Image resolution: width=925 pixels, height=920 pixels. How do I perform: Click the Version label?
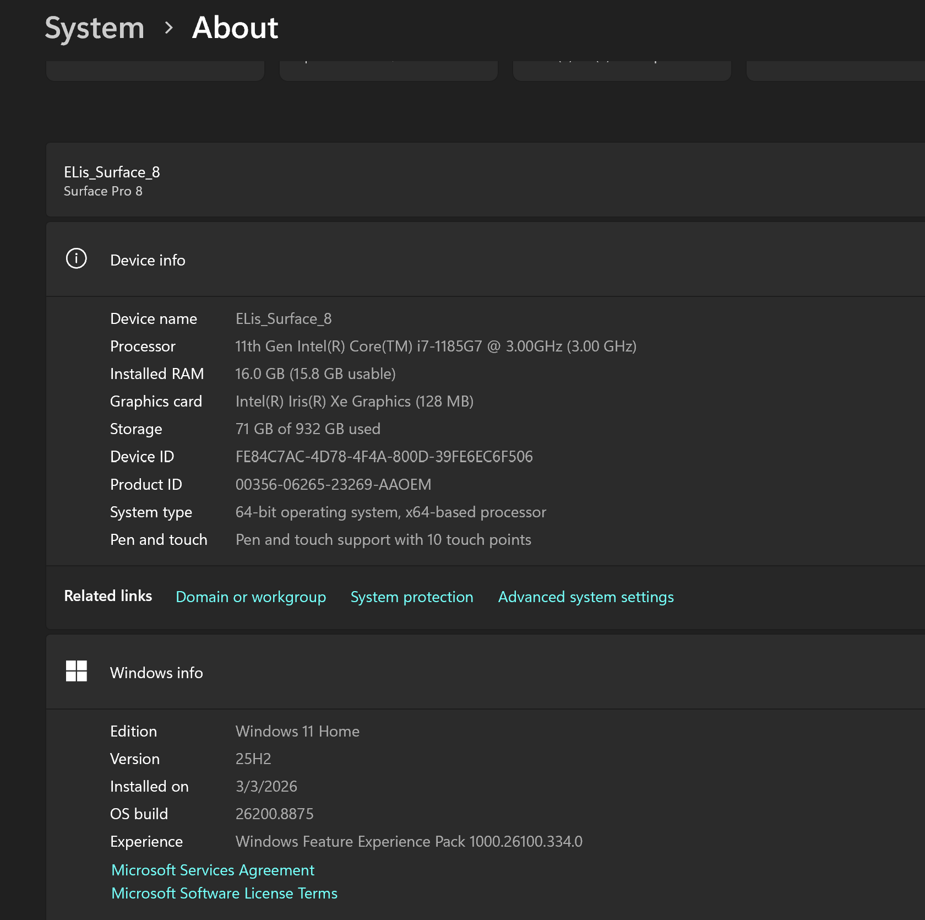135,759
